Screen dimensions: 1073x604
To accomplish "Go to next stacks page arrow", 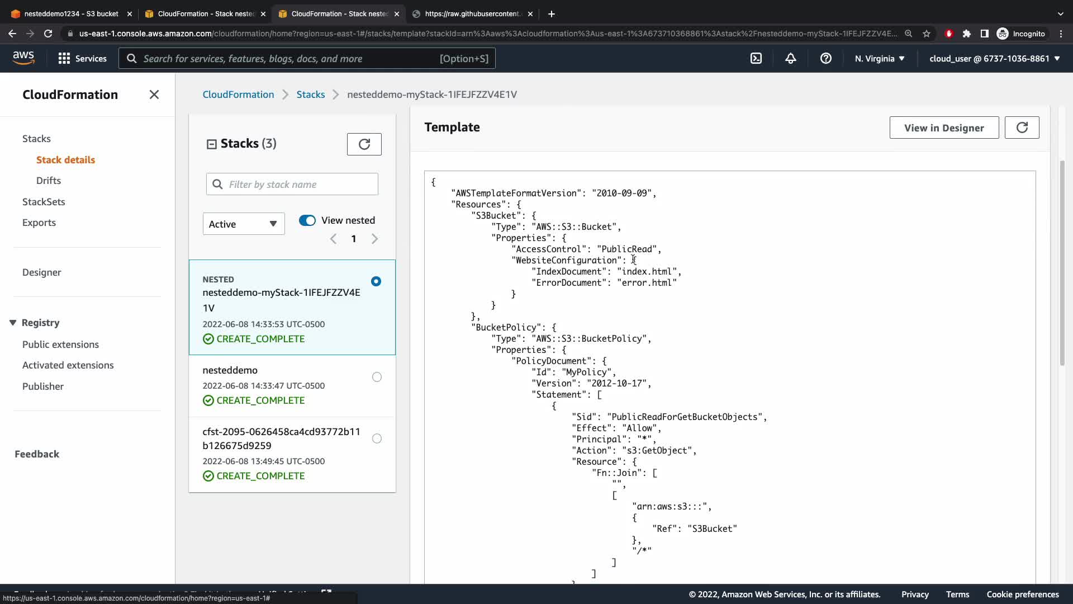I will point(374,239).
